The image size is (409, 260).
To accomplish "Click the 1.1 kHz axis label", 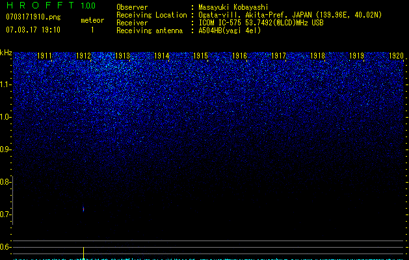I will tap(6, 84).
